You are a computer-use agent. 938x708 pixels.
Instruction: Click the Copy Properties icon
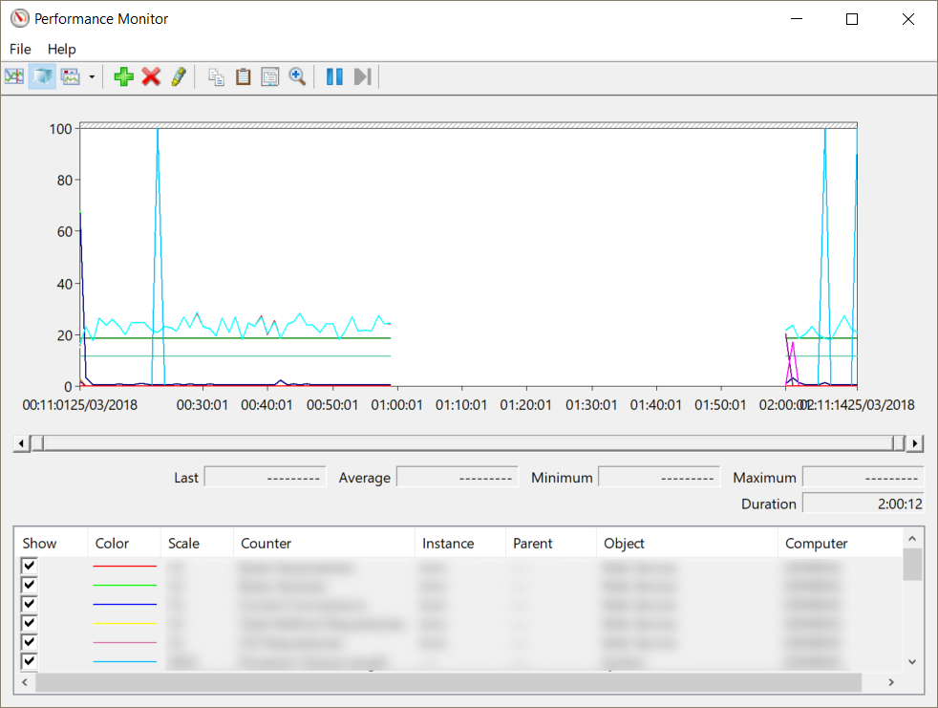(217, 76)
